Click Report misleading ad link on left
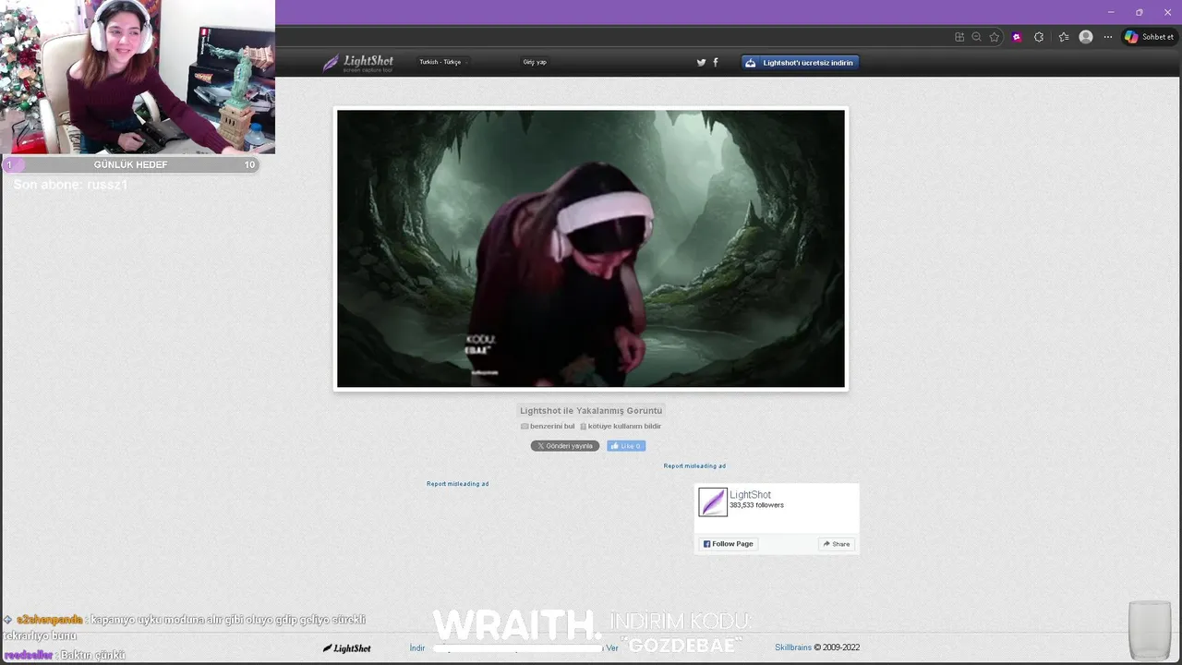This screenshot has width=1182, height=665. pyautogui.click(x=457, y=483)
